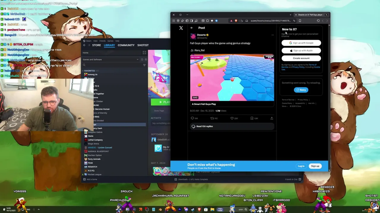
Task: Open the Discord icon in the Windows taskbar
Action: [x=186, y=210]
